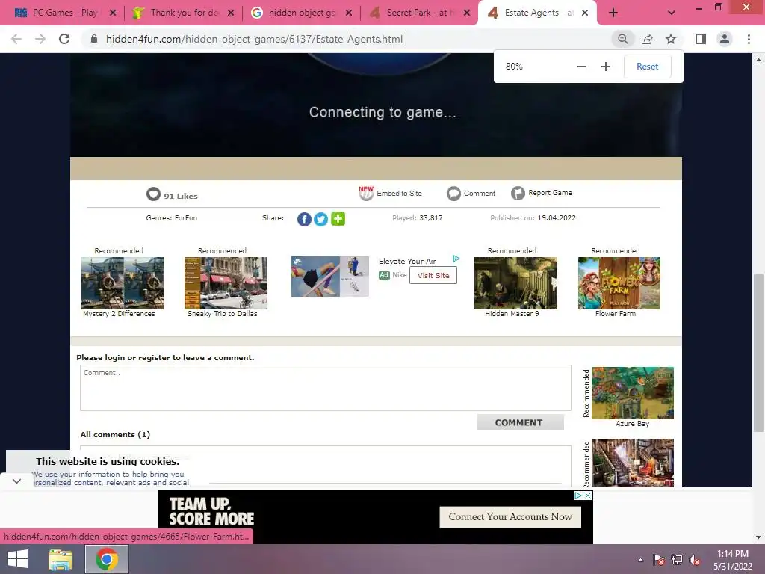Close the bottom banner ad
765x574 pixels.
tap(589, 496)
